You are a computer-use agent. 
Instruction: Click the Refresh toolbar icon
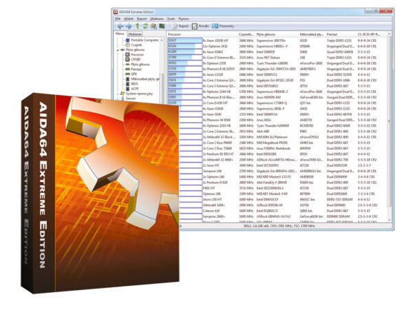[144, 25]
